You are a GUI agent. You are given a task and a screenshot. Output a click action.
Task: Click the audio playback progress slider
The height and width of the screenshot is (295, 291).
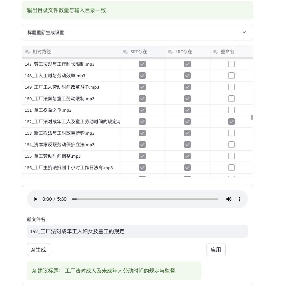(145, 199)
